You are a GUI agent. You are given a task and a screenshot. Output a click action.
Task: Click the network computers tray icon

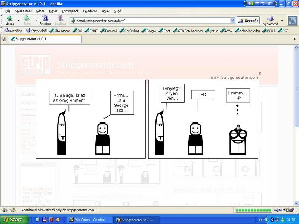(x=277, y=220)
